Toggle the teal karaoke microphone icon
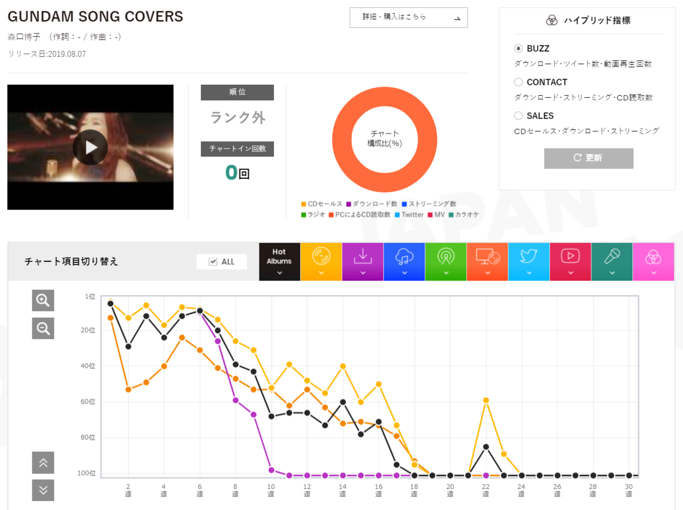 click(x=612, y=262)
